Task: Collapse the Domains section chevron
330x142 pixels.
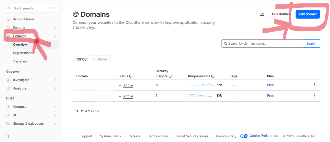Action: pyautogui.click(x=55, y=36)
